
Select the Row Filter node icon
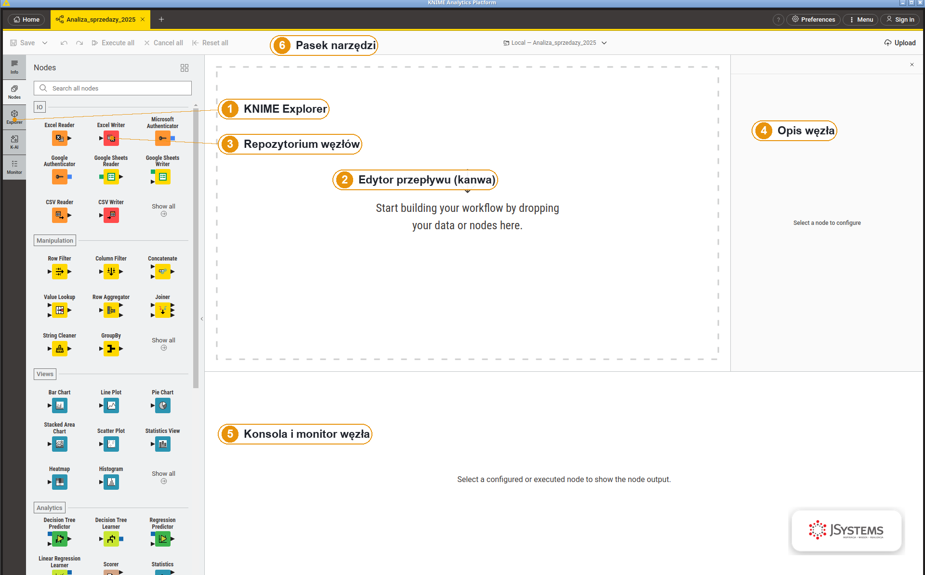[60, 272]
